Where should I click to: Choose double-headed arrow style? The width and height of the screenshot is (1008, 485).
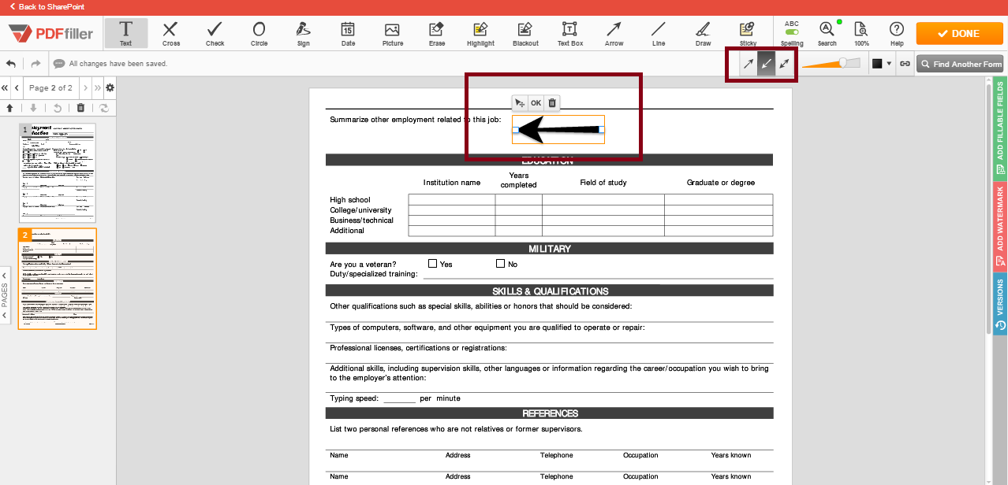(x=783, y=64)
